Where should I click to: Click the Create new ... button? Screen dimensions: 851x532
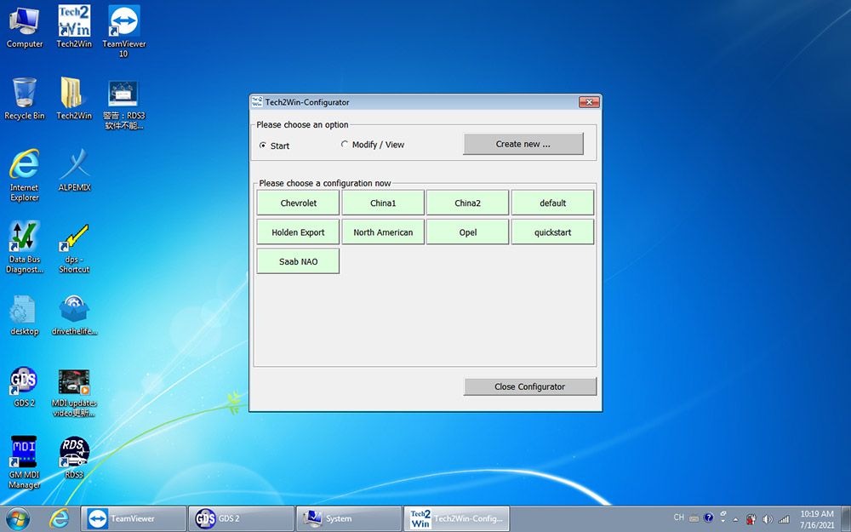coord(523,144)
